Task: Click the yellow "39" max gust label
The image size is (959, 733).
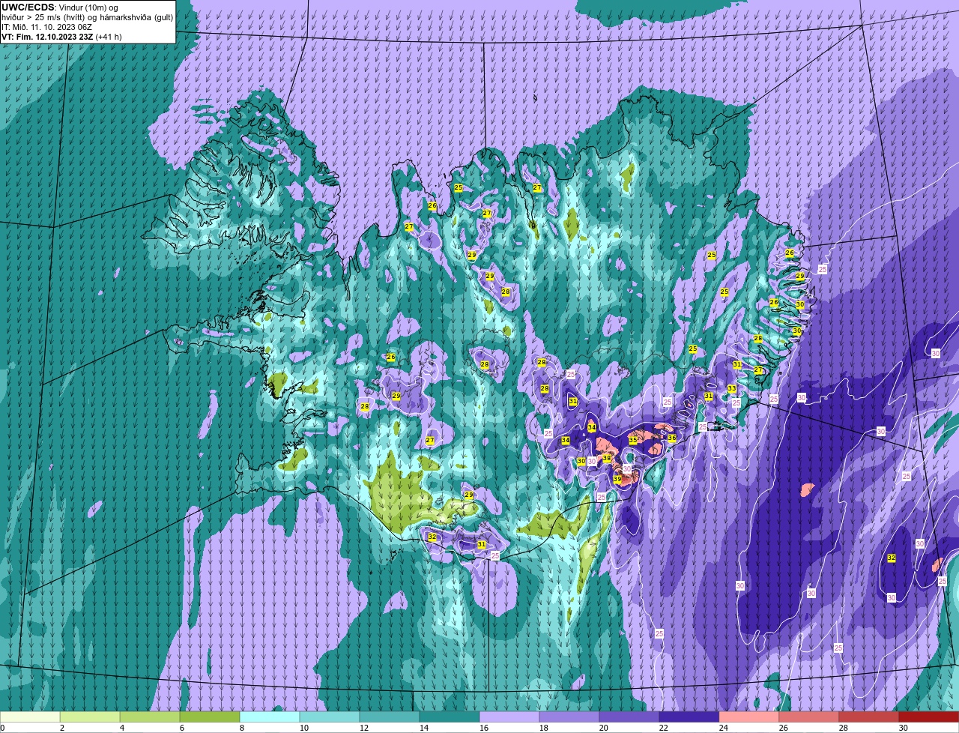Action: 617,479
